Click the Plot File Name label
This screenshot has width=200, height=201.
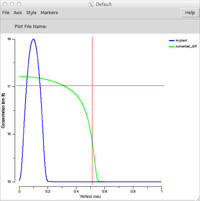coord(31,27)
